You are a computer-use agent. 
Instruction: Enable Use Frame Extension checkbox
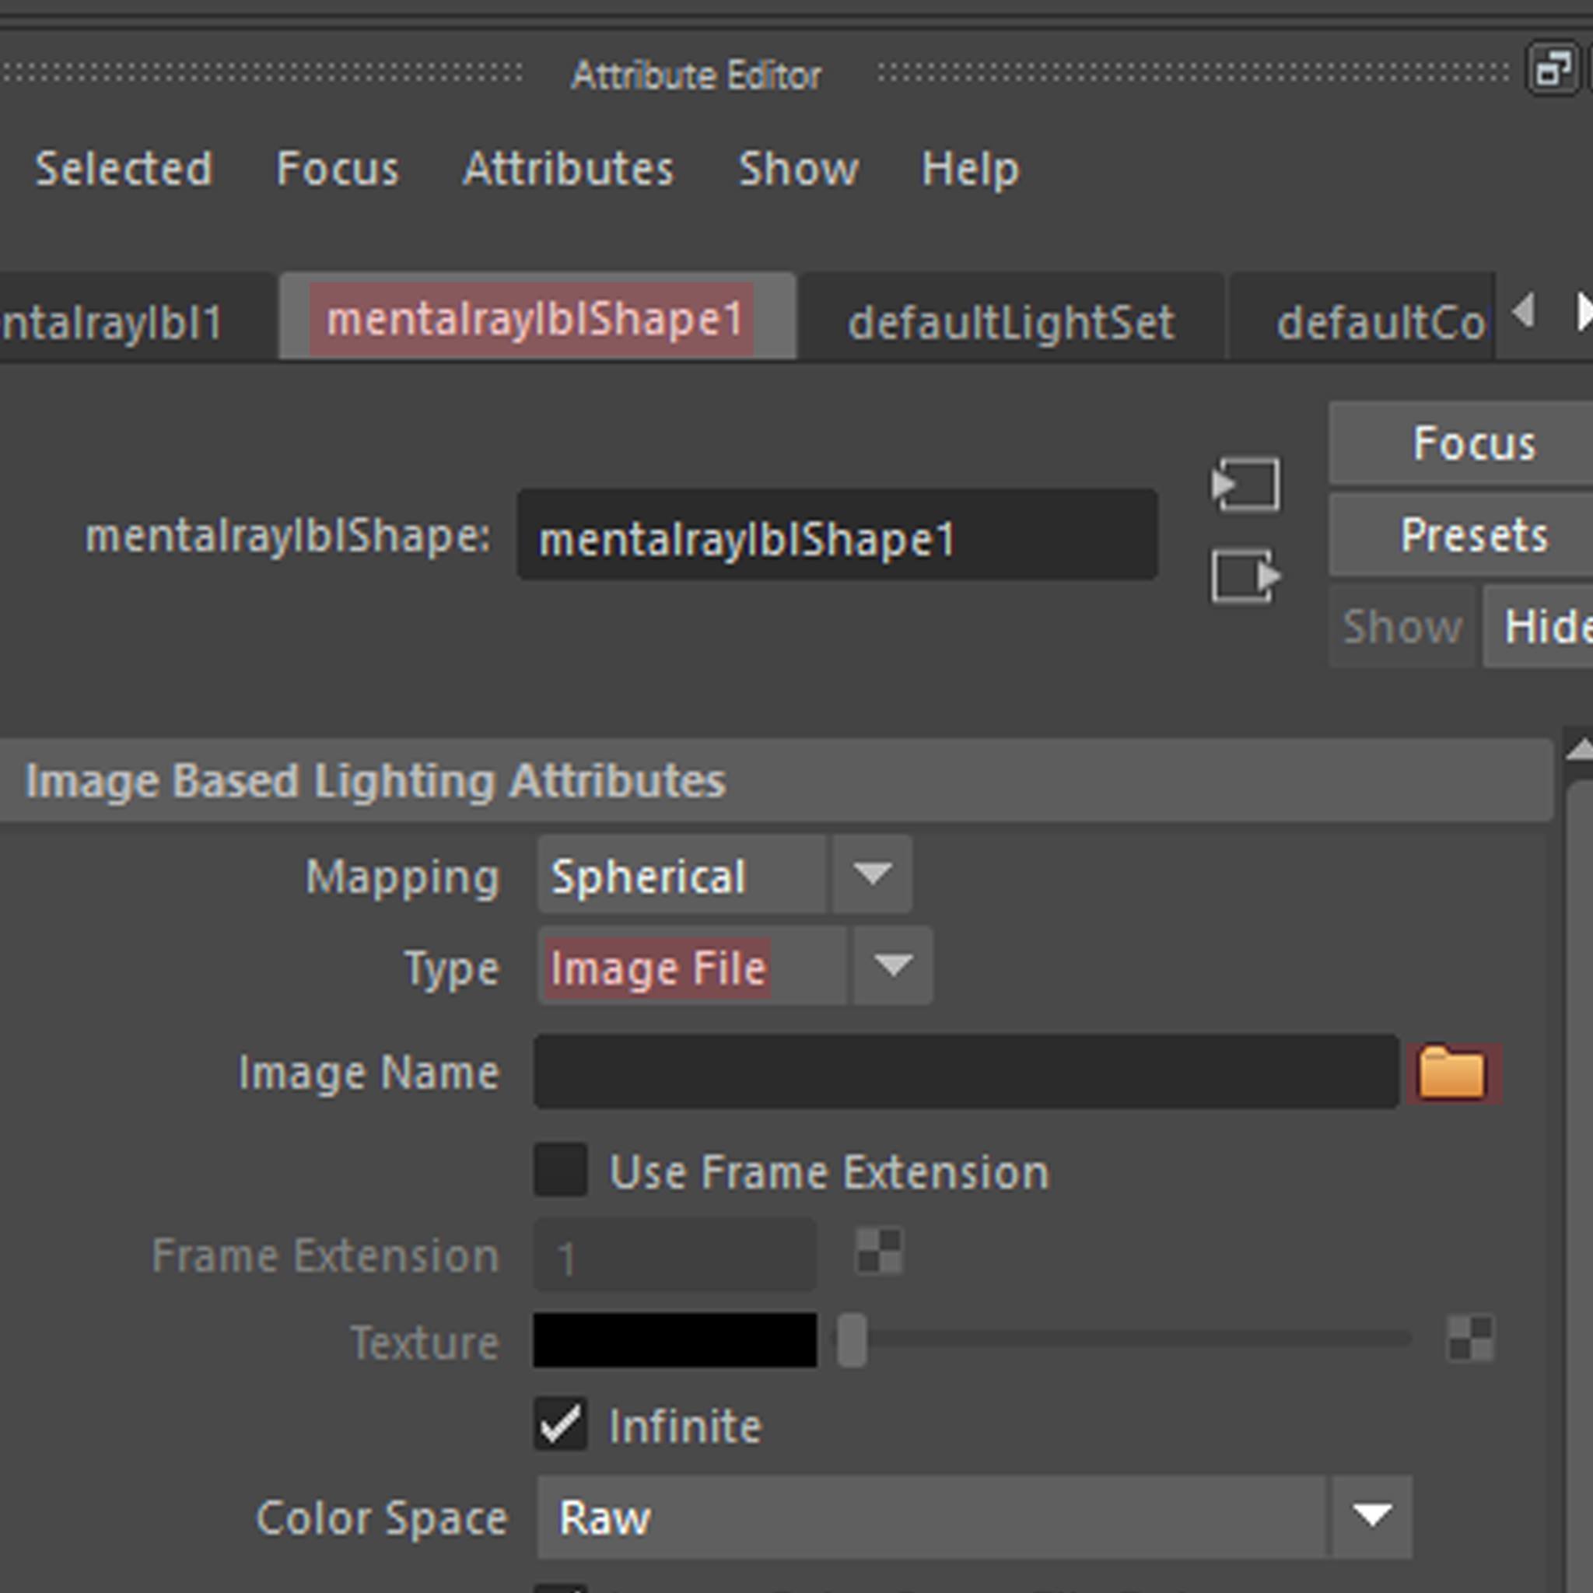(x=561, y=1169)
